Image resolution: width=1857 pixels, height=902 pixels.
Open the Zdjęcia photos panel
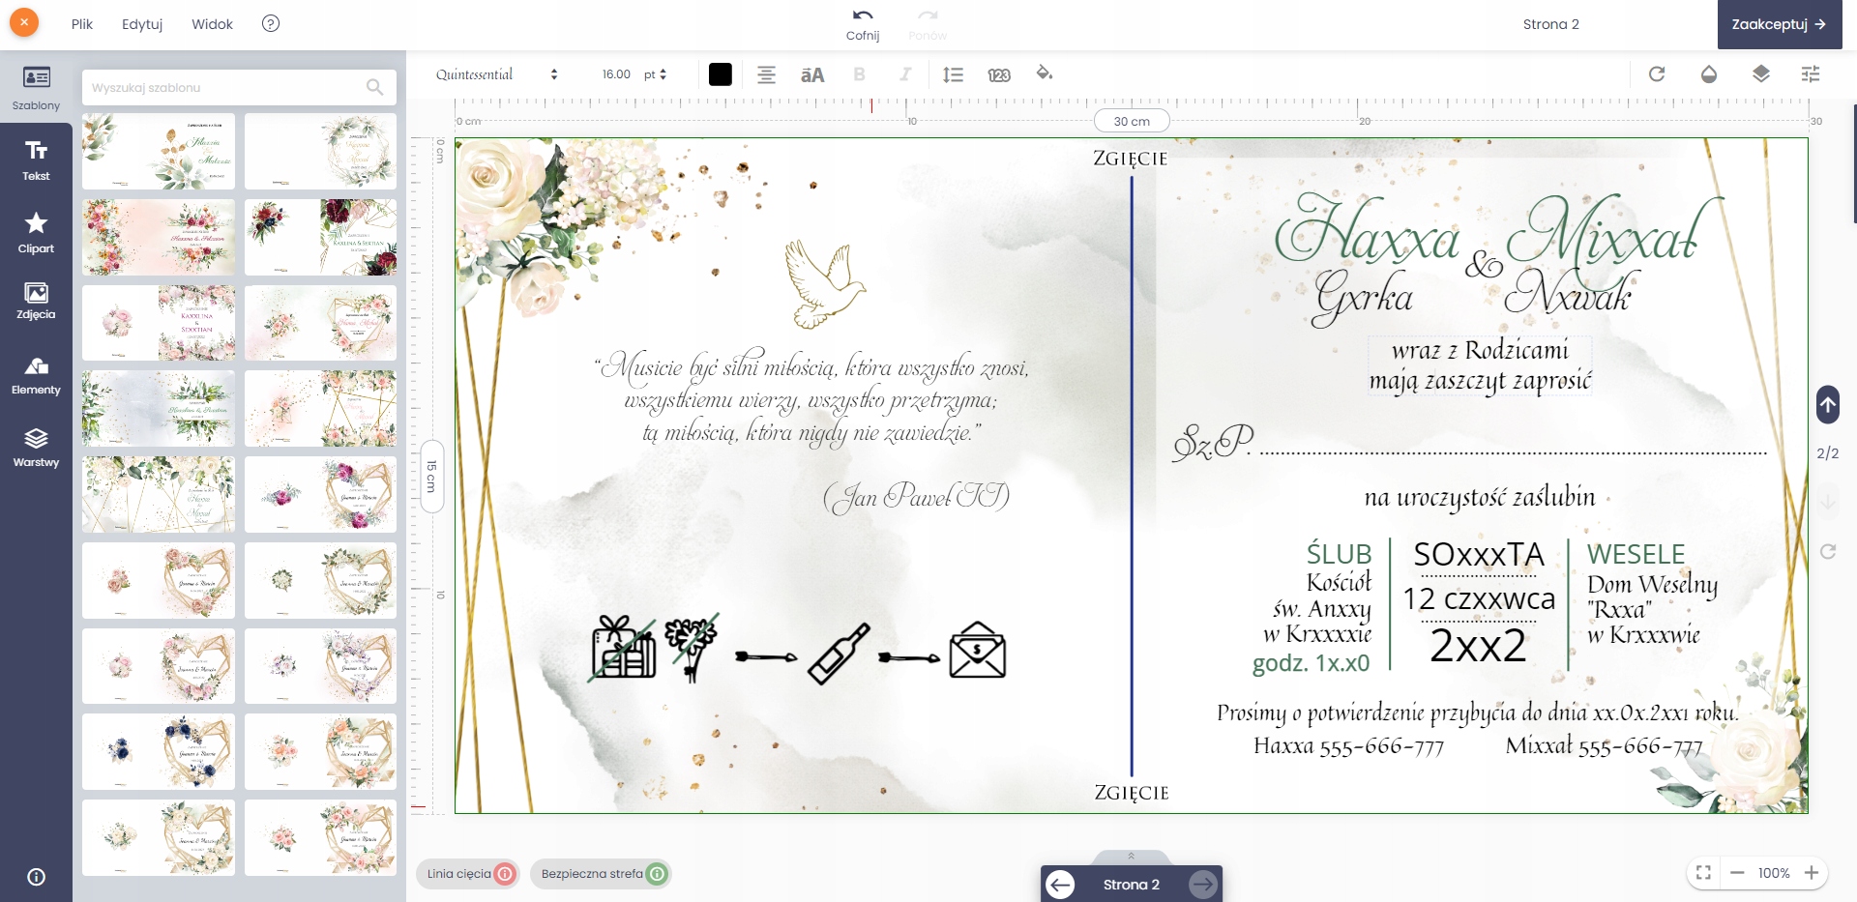(36, 300)
